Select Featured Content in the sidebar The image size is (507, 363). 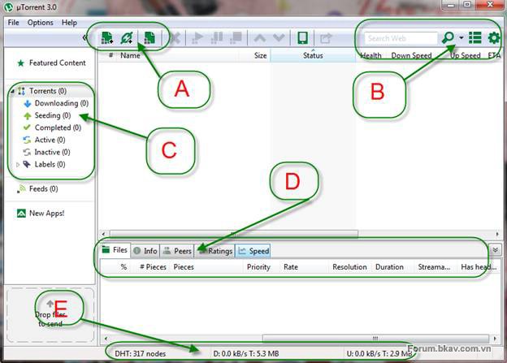click(56, 63)
